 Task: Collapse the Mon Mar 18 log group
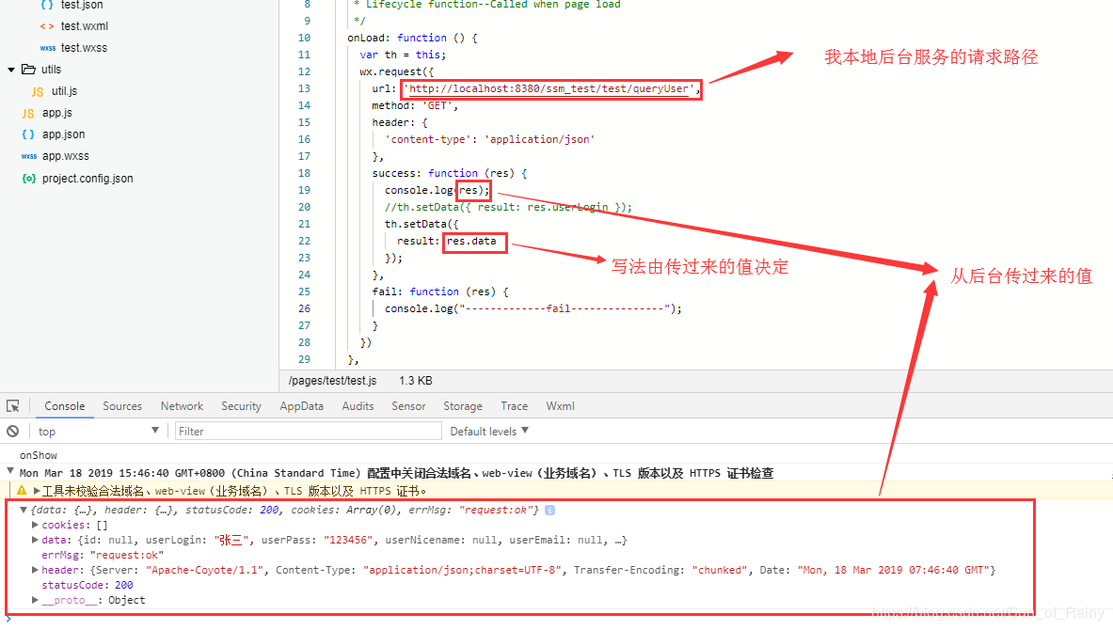[x=10, y=471]
